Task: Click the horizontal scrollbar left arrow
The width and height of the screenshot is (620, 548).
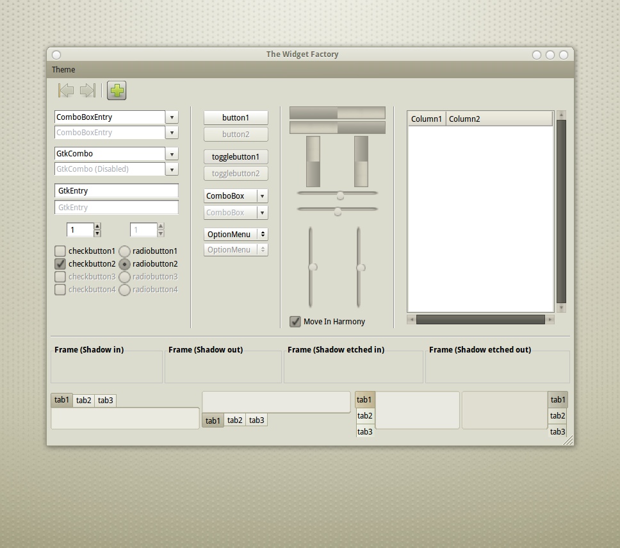Action: coord(412,319)
